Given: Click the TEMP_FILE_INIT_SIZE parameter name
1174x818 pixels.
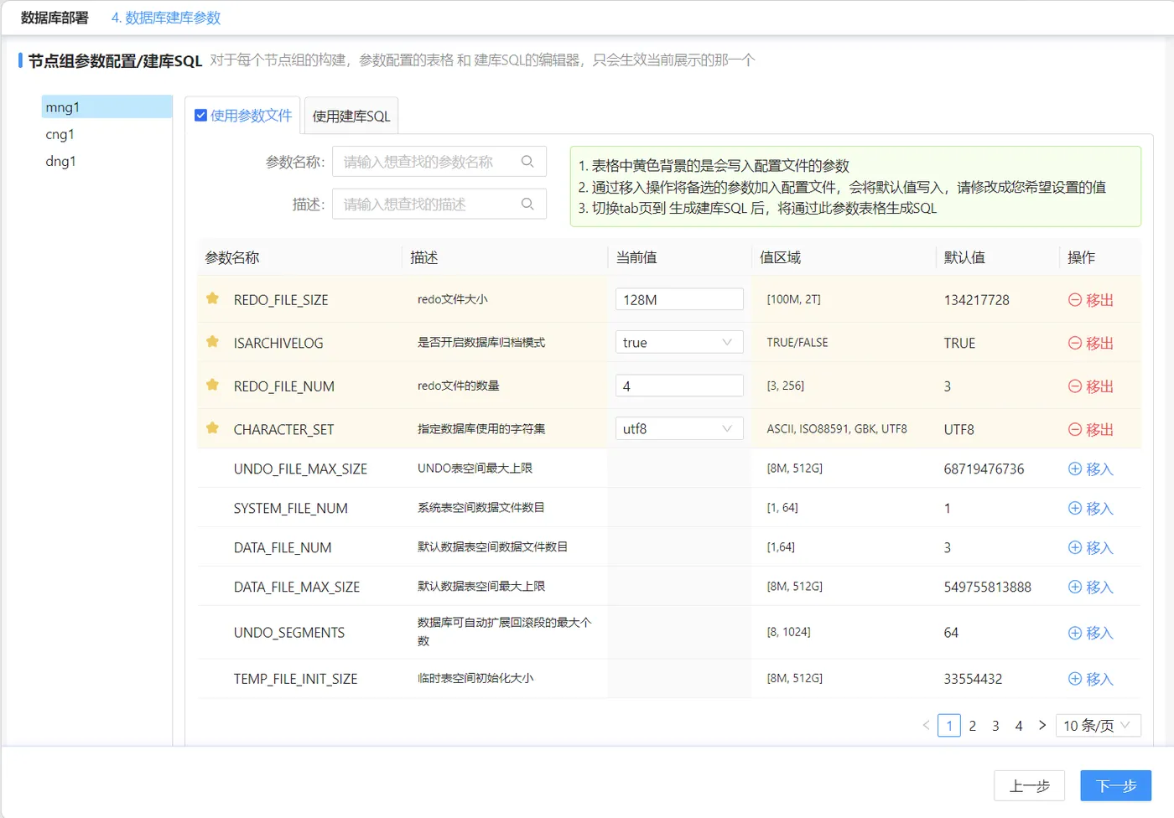Looking at the screenshot, I should coord(295,679).
